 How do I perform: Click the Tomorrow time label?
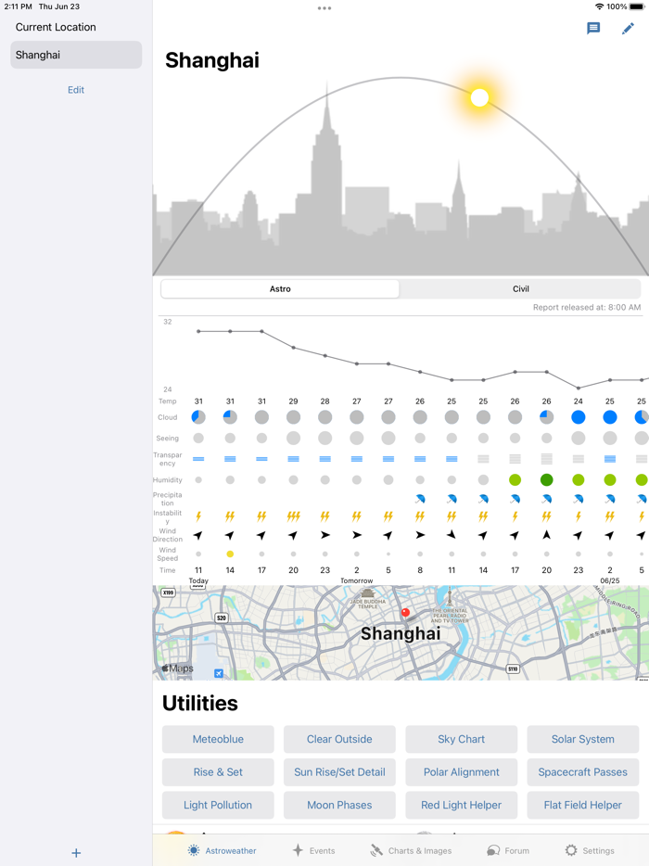357,581
